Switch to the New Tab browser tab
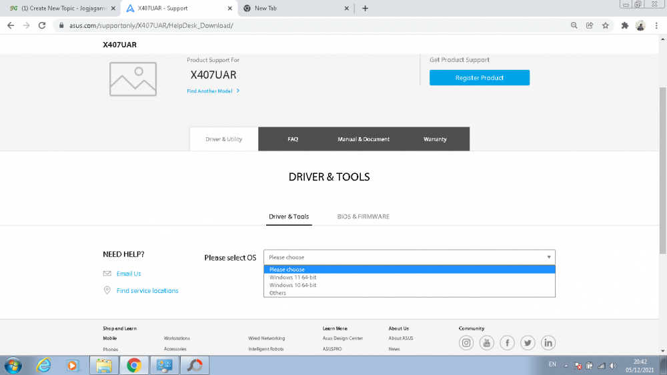 [295, 8]
